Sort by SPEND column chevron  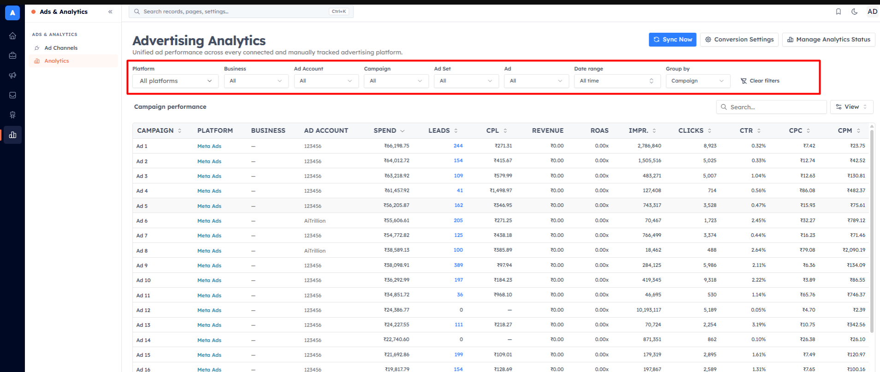click(402, 131)
